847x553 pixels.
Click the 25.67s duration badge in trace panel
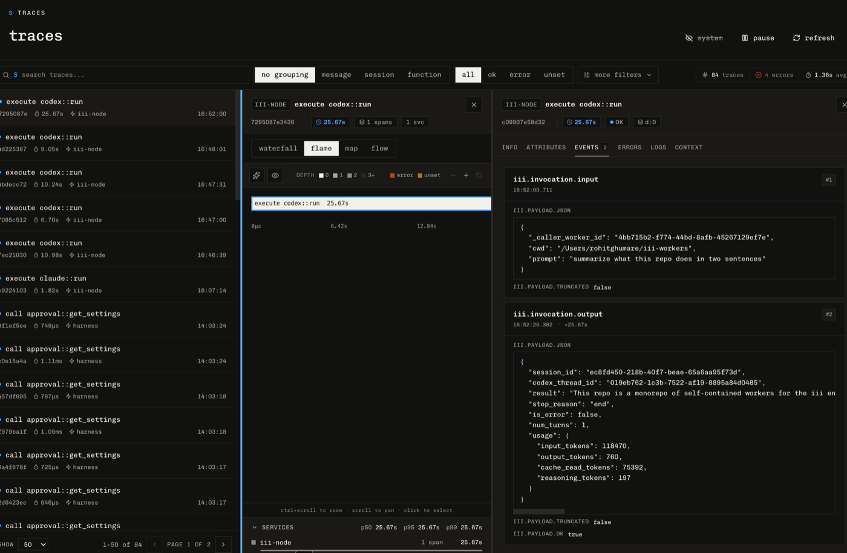pos(331,122)
